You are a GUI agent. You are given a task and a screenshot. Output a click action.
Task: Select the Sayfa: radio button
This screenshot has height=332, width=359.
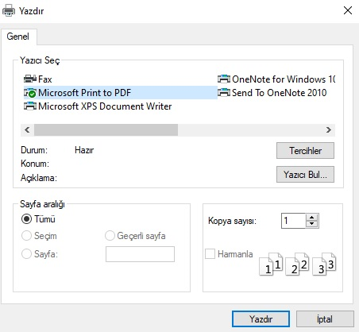click(26, 254)
